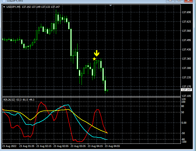Close the USDJPY,M5 chart window
The image size is (196, 151).
click(188, 1)
